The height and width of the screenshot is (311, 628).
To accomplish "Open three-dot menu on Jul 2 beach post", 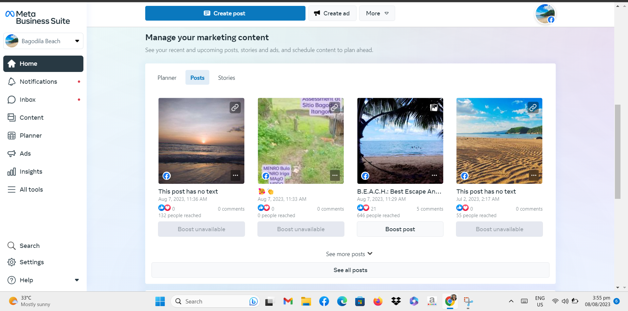I will [534, 176].
